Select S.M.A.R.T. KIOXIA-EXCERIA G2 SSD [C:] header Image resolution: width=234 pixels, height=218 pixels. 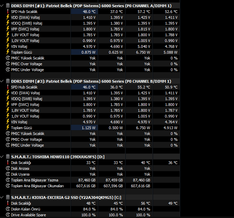point(66,197)
